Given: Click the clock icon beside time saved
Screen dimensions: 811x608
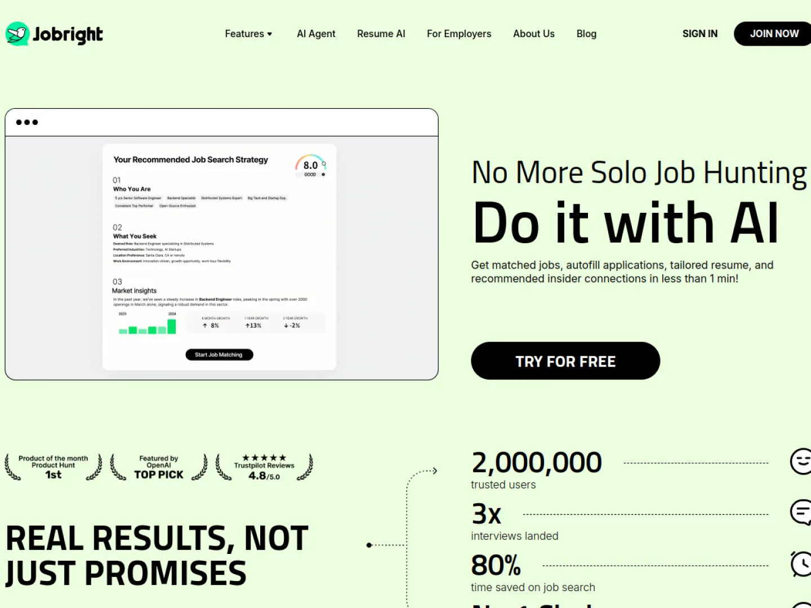Looking at the screenshot, I should pos(801,564).
